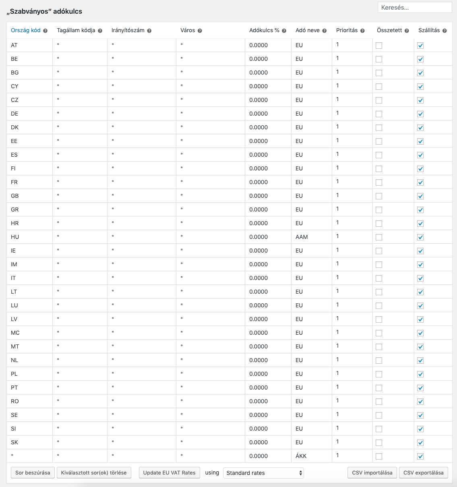
Task: Click help icon next to Ország kód
Action: point(45,31)
